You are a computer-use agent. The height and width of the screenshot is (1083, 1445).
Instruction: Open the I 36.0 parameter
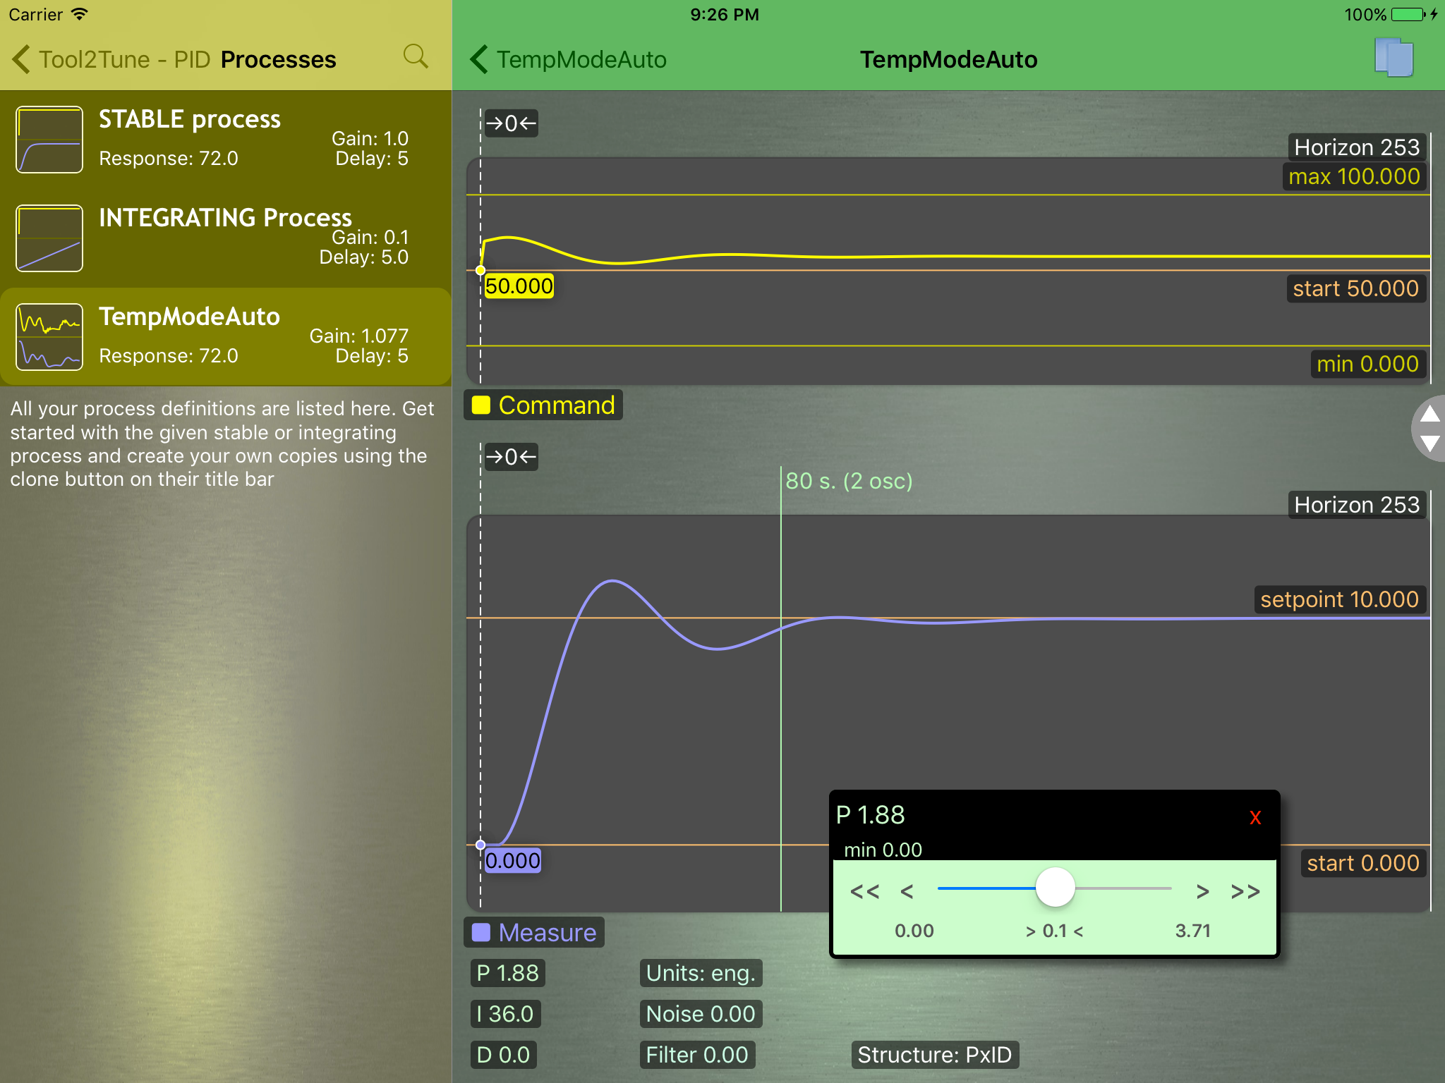505,1014
